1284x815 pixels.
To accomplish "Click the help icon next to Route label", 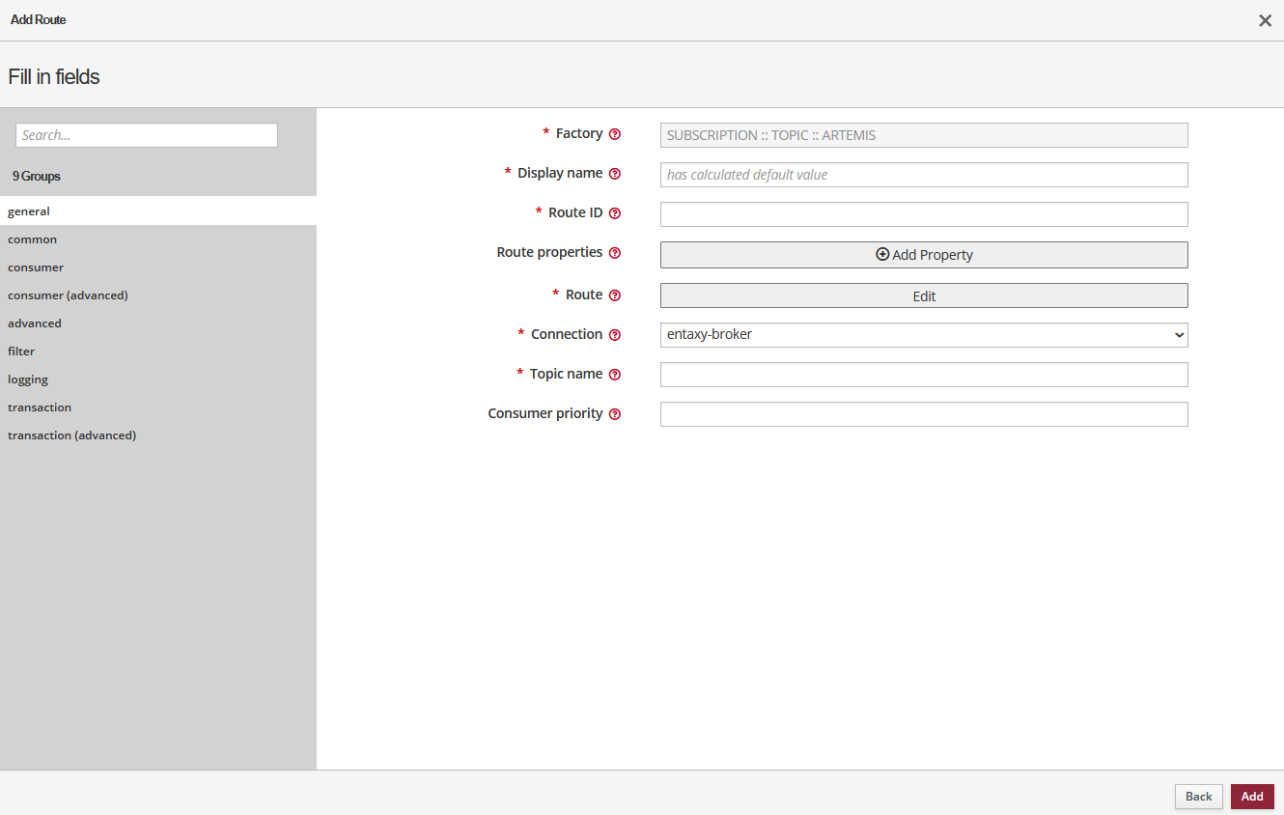I will click(x=615, y=295).
